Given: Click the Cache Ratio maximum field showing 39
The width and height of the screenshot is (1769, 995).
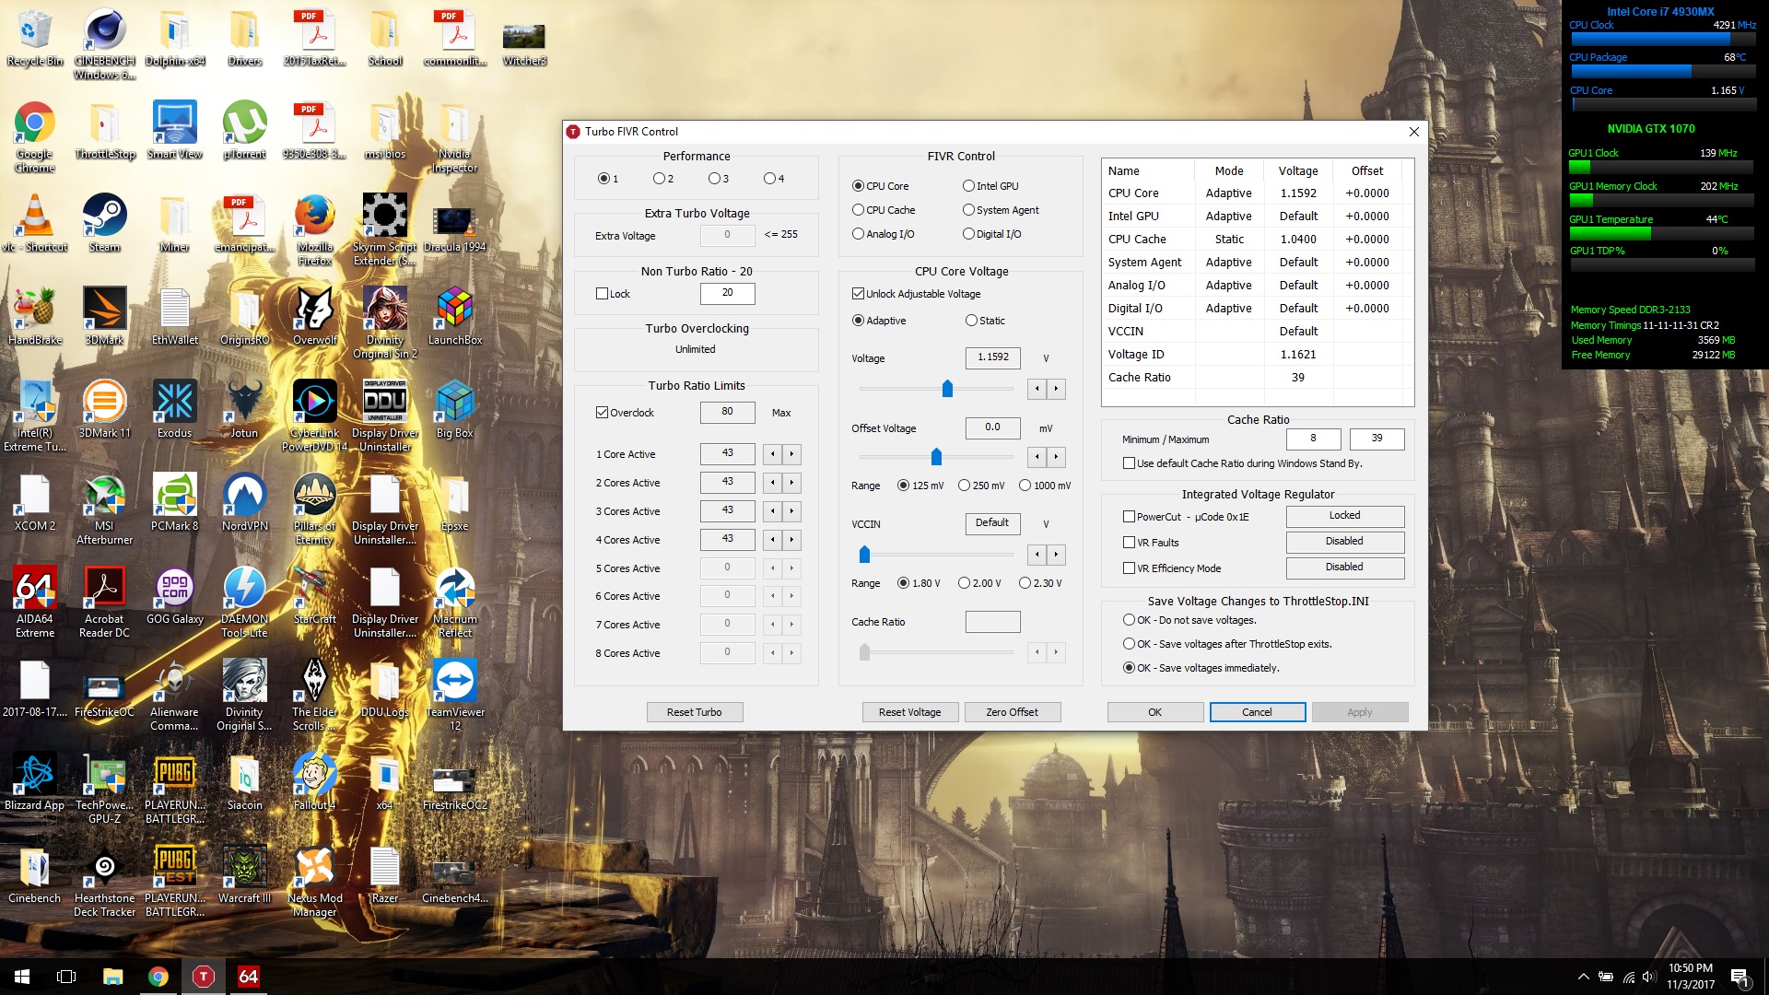Looking at the screenshot, I should tap(1377, 439).
